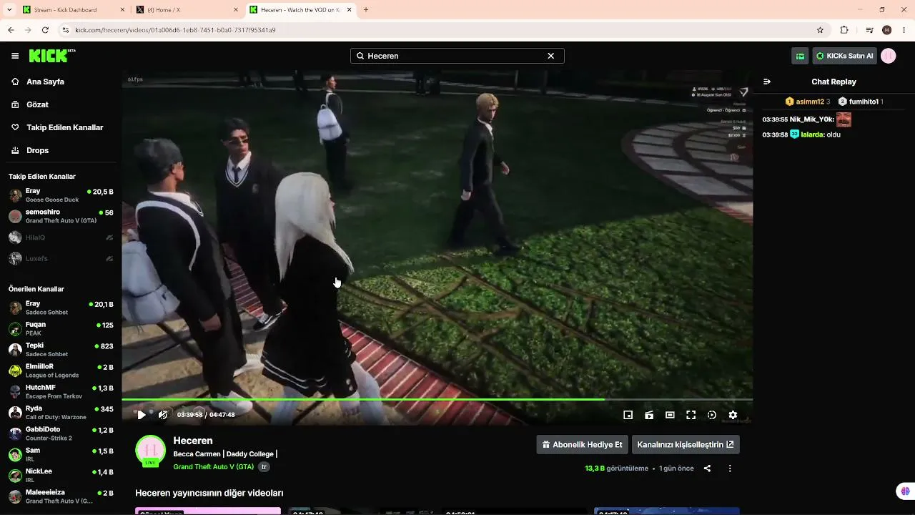
Task: Open Tepki's avatar in recommended channels
Action: point(15,350)
